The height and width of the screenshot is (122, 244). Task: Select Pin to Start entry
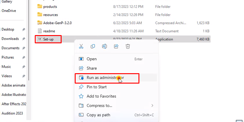click(117, 87)
